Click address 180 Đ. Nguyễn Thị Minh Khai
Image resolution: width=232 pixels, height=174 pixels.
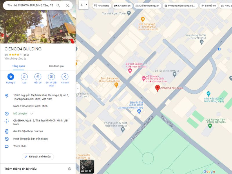coord(41,97)
